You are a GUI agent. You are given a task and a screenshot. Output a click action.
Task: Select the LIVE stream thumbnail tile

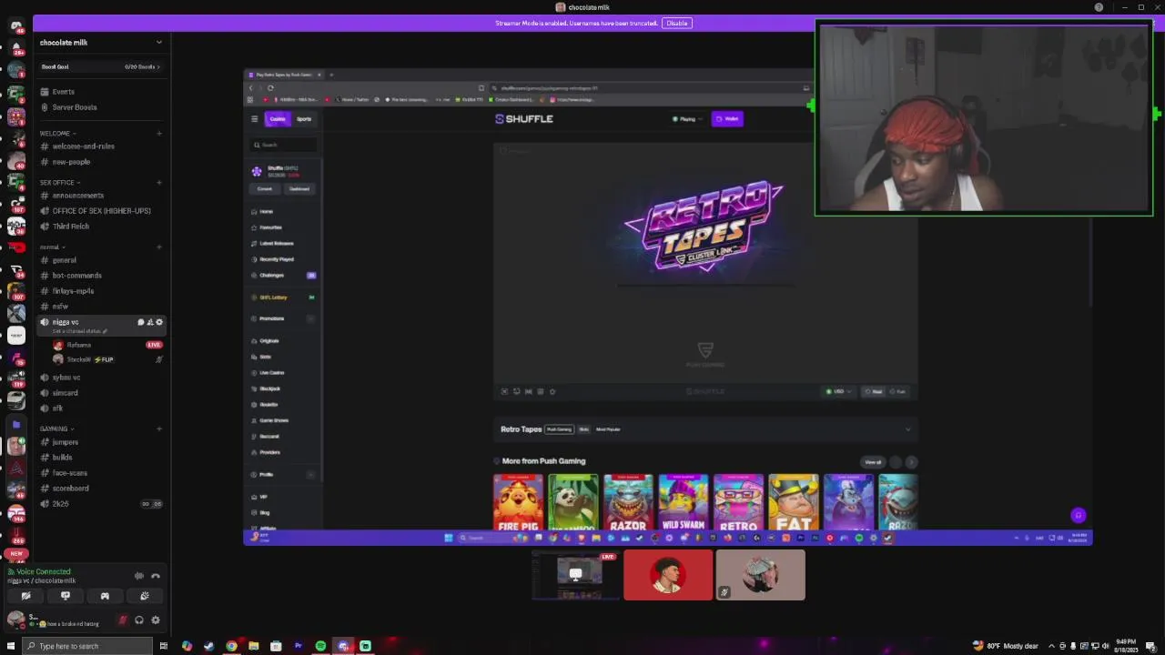[575, 575]
